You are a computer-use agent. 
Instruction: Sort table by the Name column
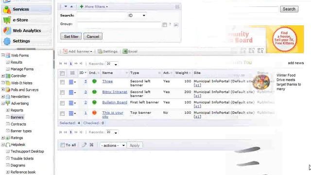click(115, 73)
